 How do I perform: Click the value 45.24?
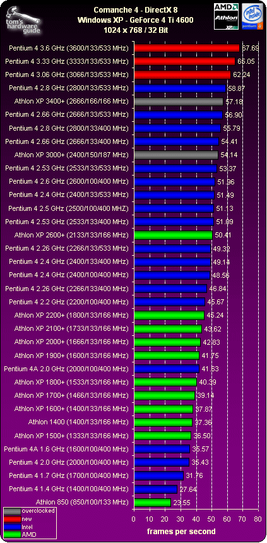tap(215, 315)
